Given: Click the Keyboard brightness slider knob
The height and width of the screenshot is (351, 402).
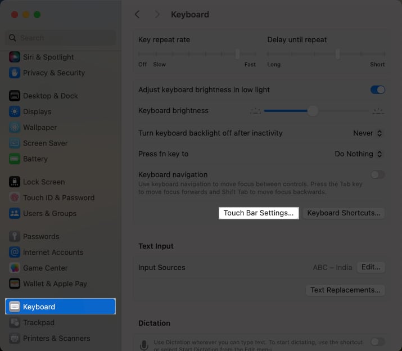Looking at the screenshot, I should point(313,111).
